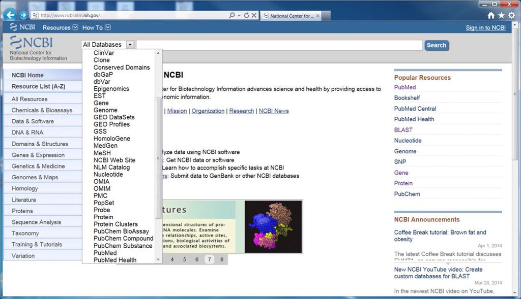Open PubMed in Popular Resources
The image size is (521, 299).
[x=404, y=87]
